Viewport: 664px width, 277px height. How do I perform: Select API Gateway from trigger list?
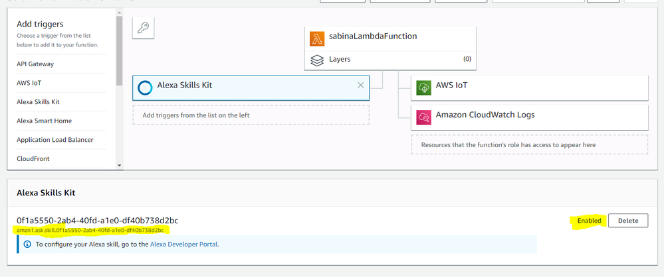(35, 64)
